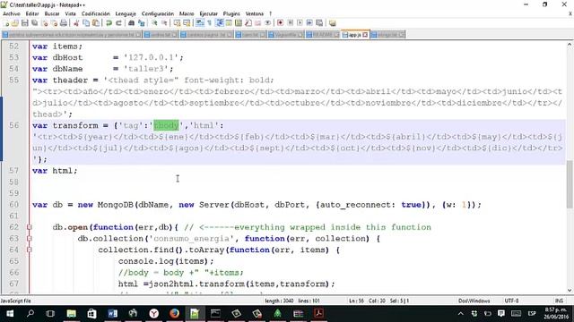Toggle file monitoring eye icon

(x=267, y=23)
